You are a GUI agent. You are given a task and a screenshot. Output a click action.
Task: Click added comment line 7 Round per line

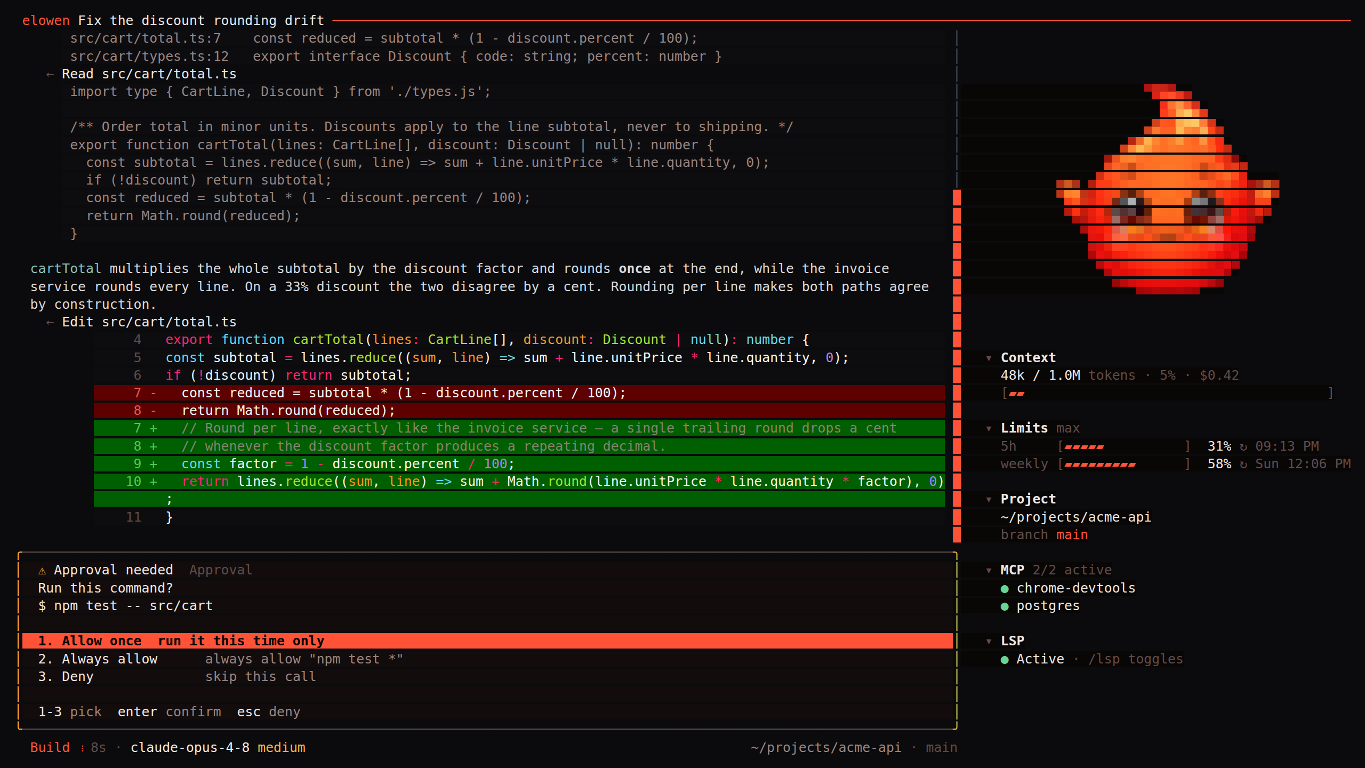pyautogui.click(x=519, y=428)
